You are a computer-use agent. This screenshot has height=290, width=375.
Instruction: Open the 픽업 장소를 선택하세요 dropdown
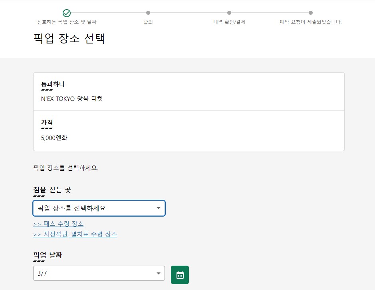(x=99, y=208)
